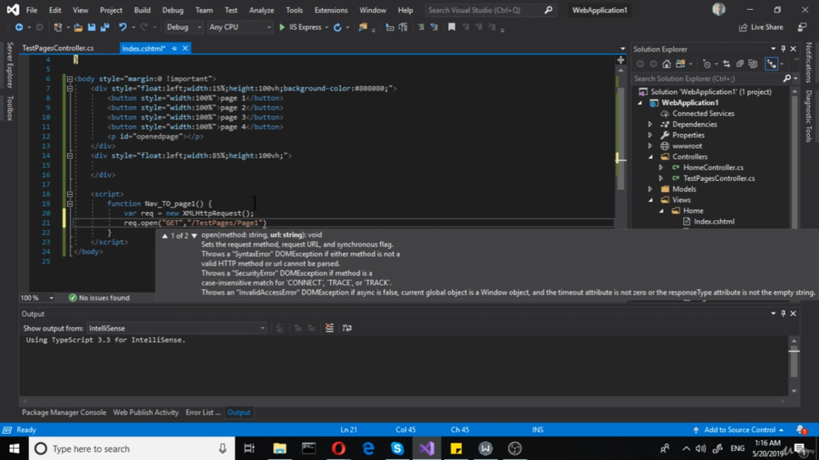The image size is (819, 460).
Task: Open the Extensions menu
Action: point(331,10)
